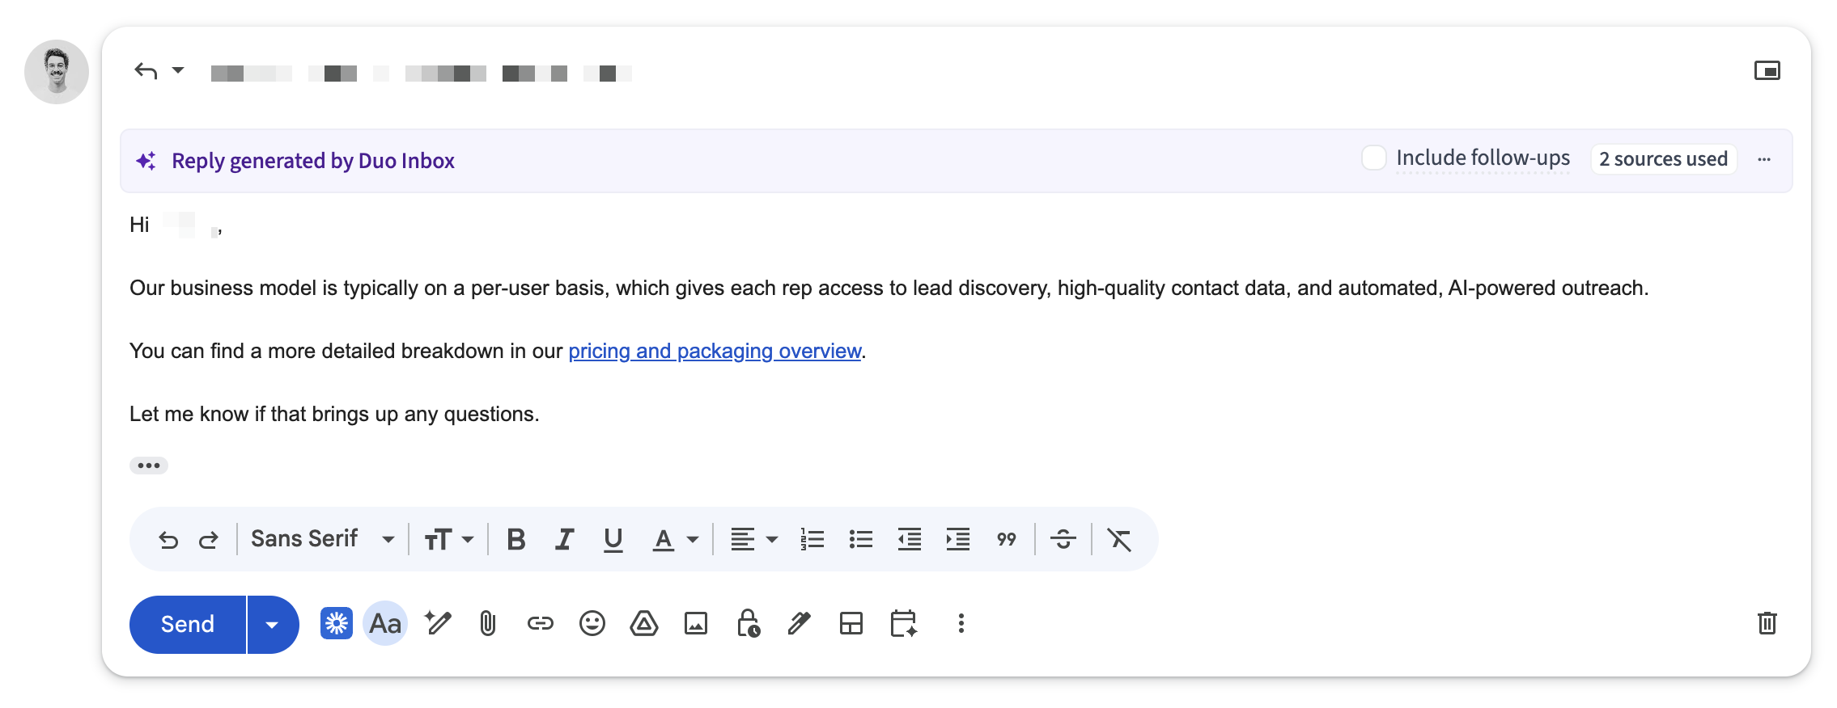Click the insert signature pen icon
The image size is (1837, 708).
click(x=800, y=624)
